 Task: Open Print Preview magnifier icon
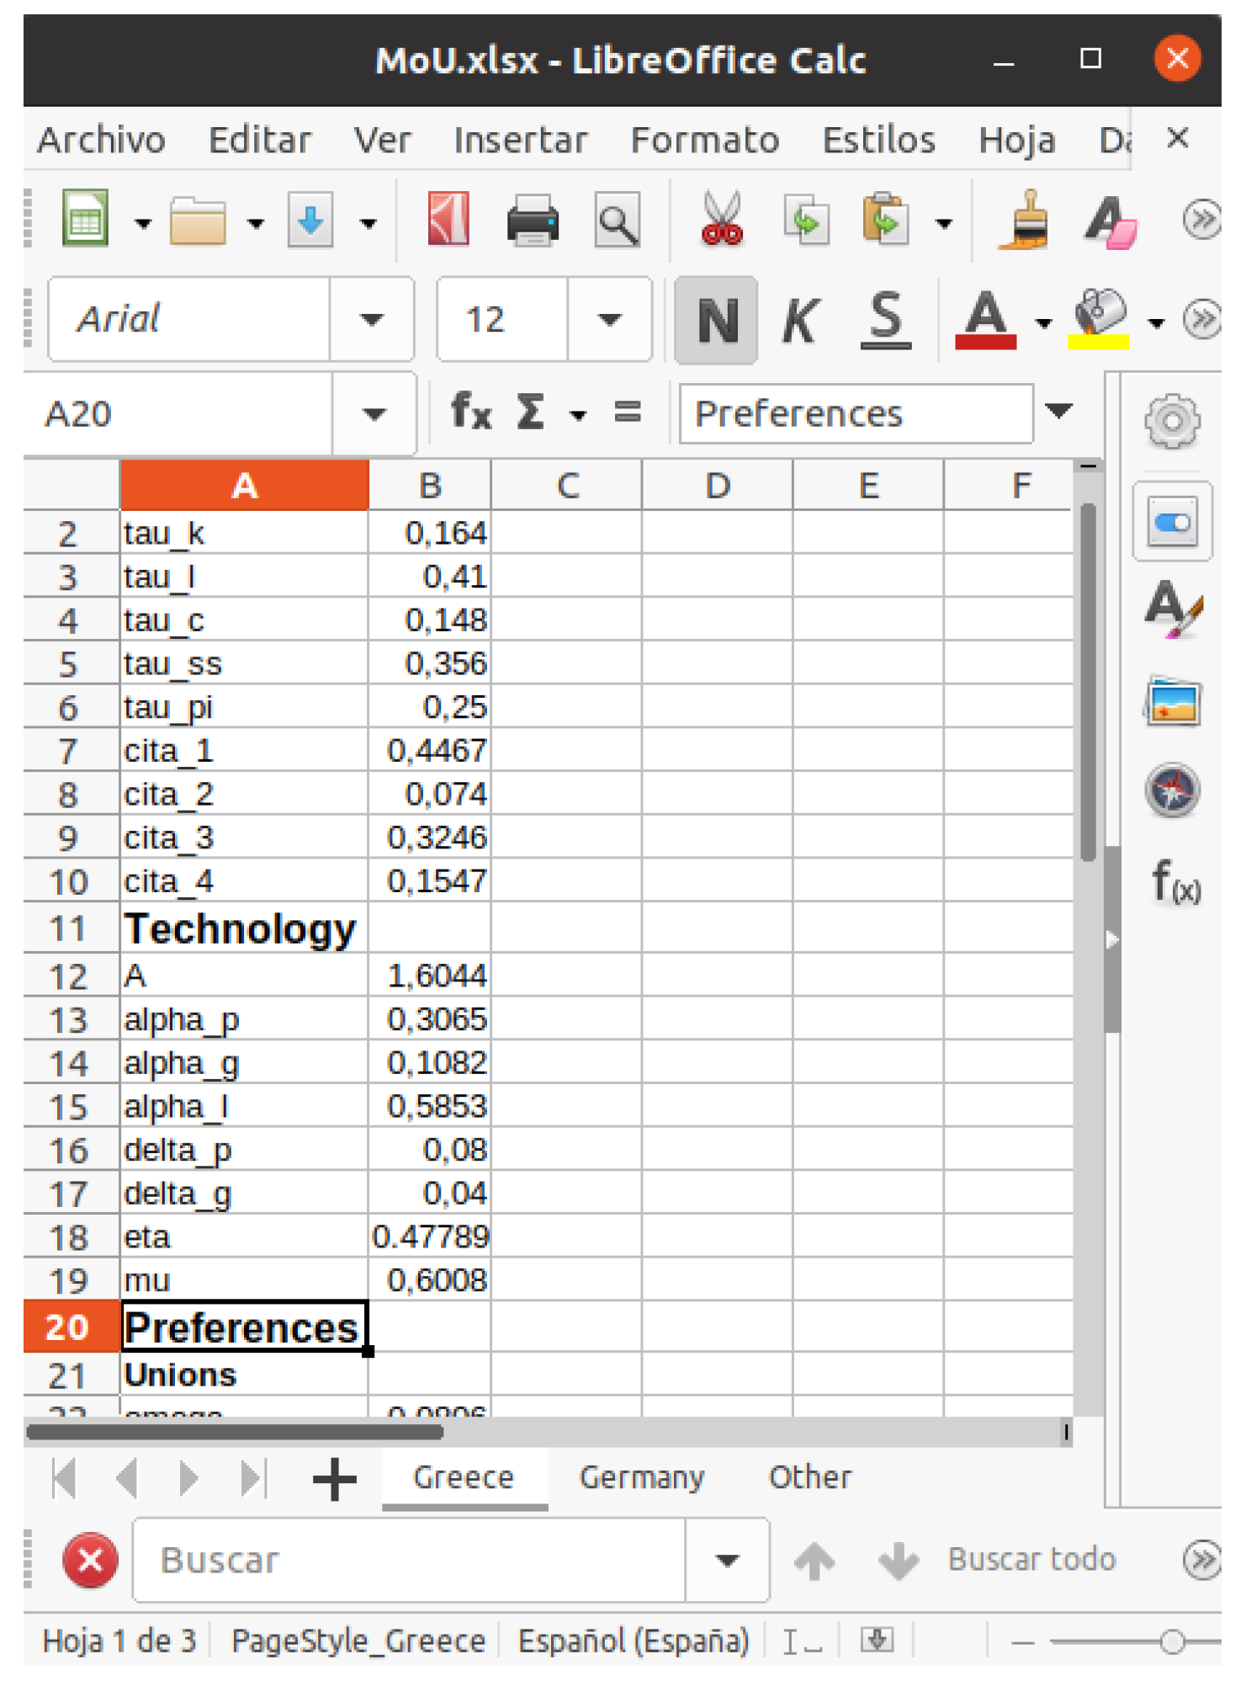click(x=618, y=221)
